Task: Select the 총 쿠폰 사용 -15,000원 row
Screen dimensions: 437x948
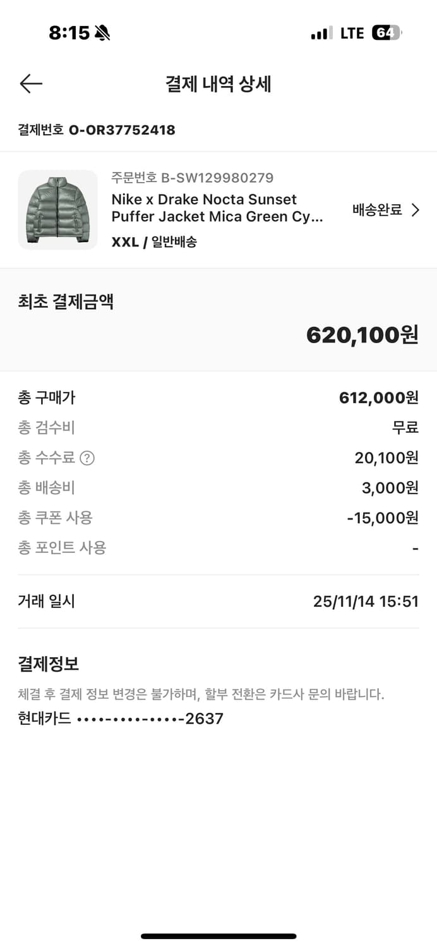Action: coord(218,518)
